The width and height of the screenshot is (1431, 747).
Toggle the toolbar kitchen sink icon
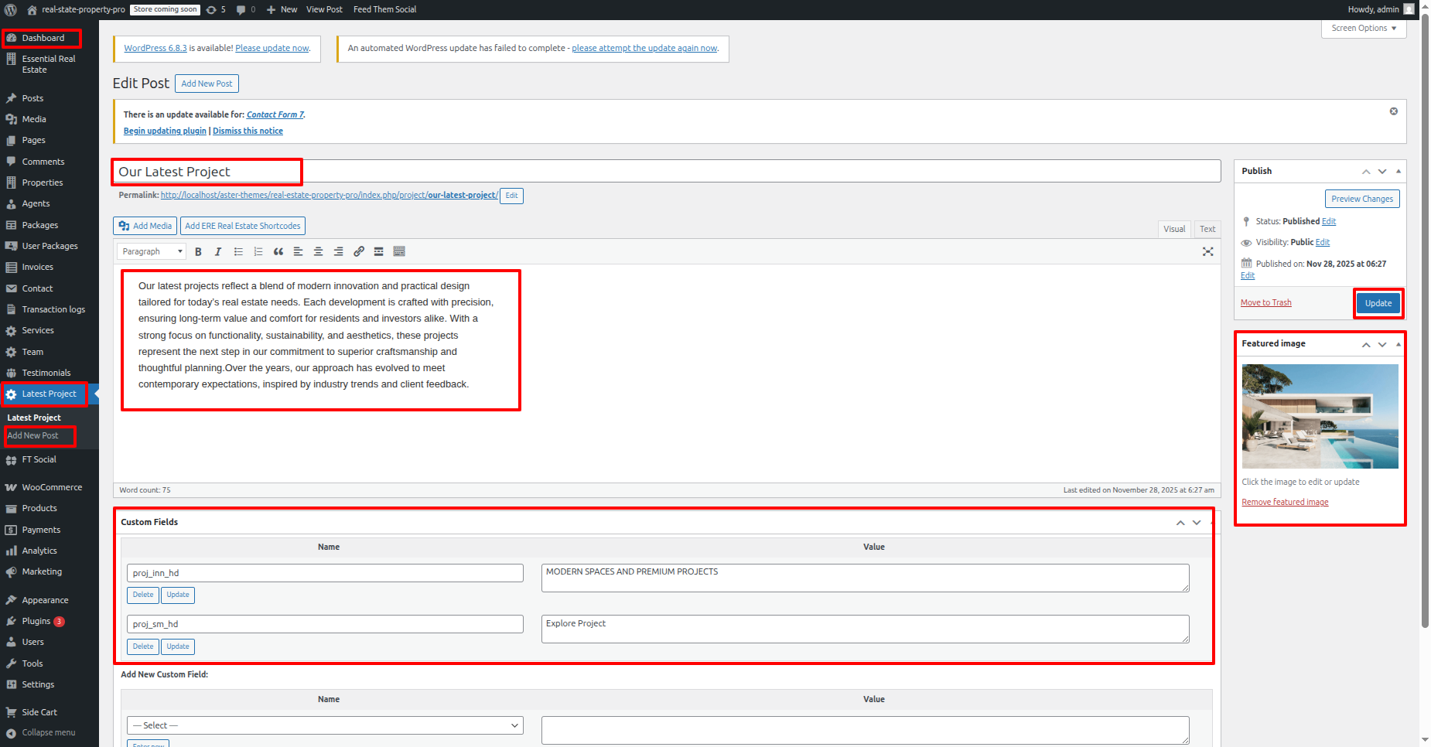[x=399, y=252]
